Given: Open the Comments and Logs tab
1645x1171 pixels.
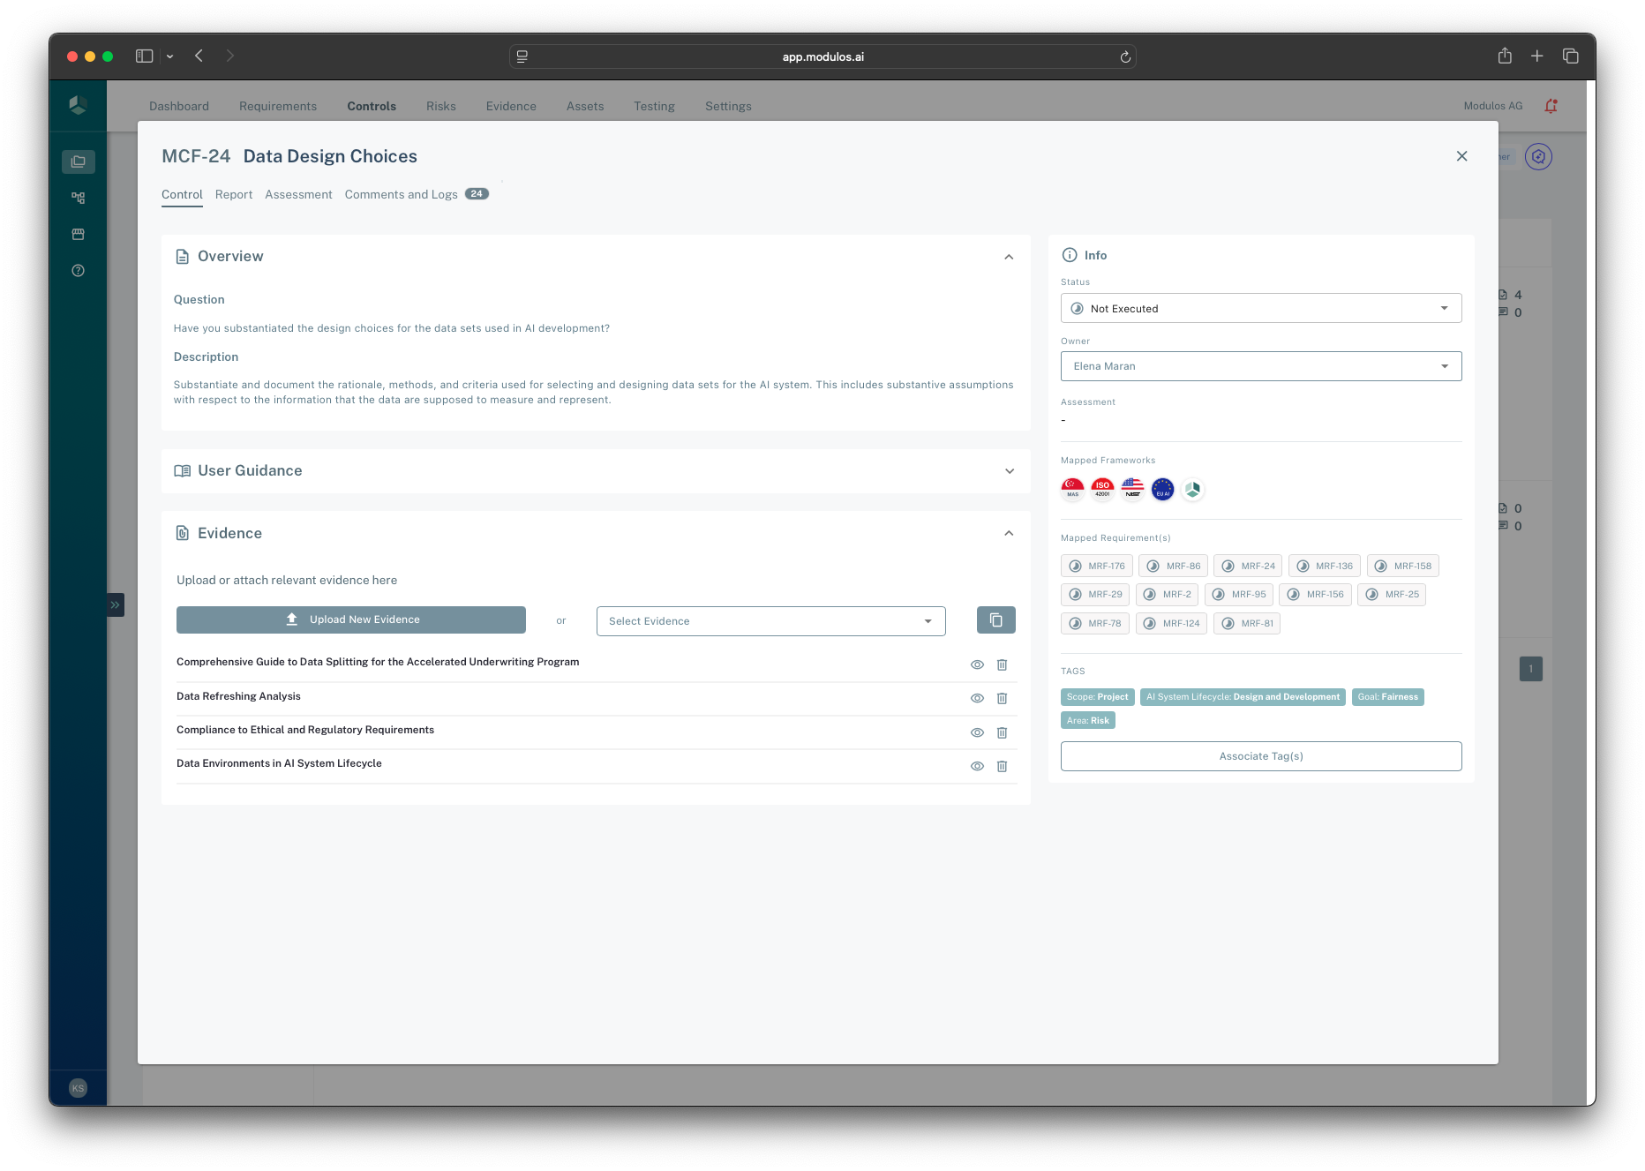Looking at the screenshot, I should point(402,195).
